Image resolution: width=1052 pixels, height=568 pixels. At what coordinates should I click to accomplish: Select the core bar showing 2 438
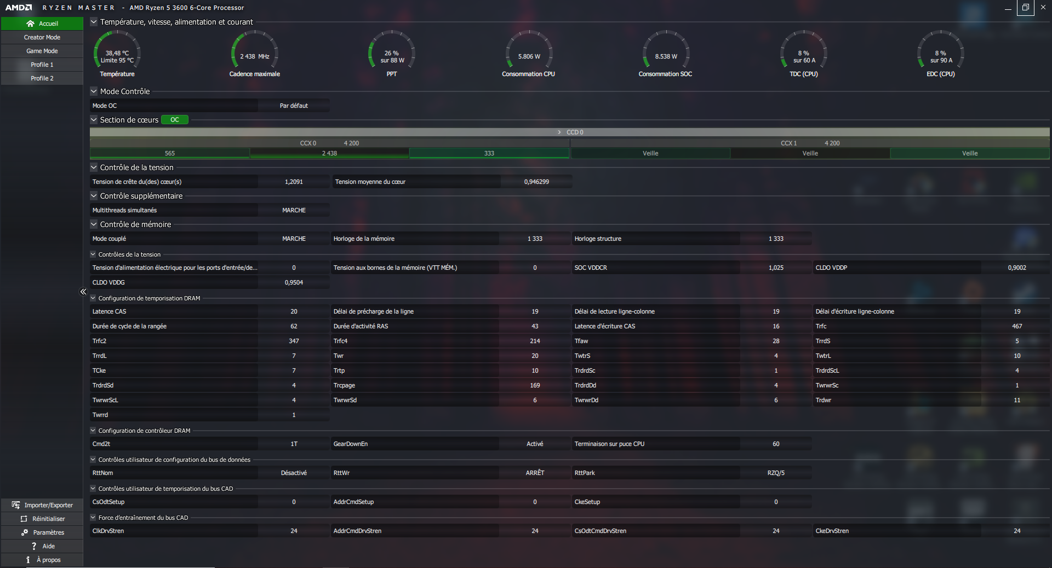[329, 153]
